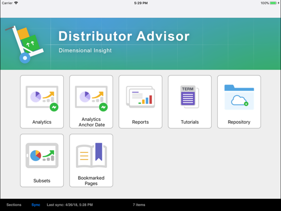This screenshot has height=211, width=281.
Task: Select the 'Bookmarked Pages' label
Action: point(91,181)
